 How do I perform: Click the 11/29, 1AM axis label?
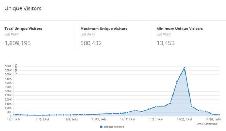point(213,119)
